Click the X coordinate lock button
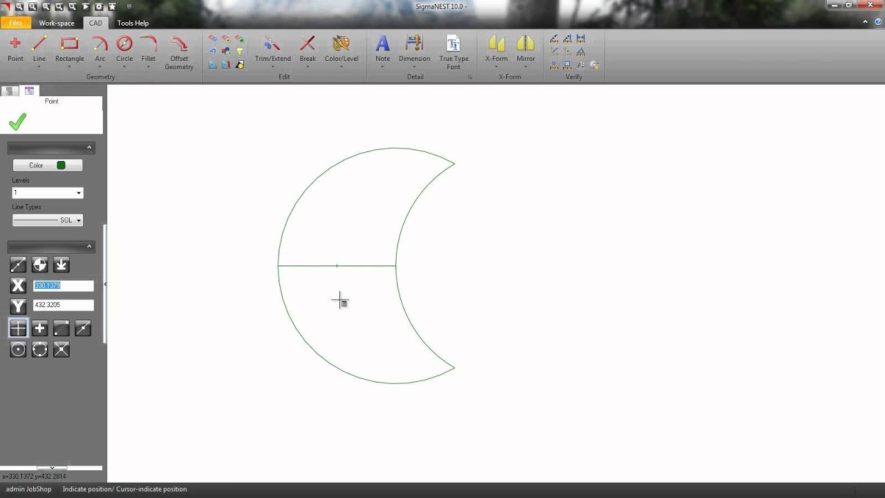Image resolution: width=885 pixels, height=498 pixels. point(18,286)
